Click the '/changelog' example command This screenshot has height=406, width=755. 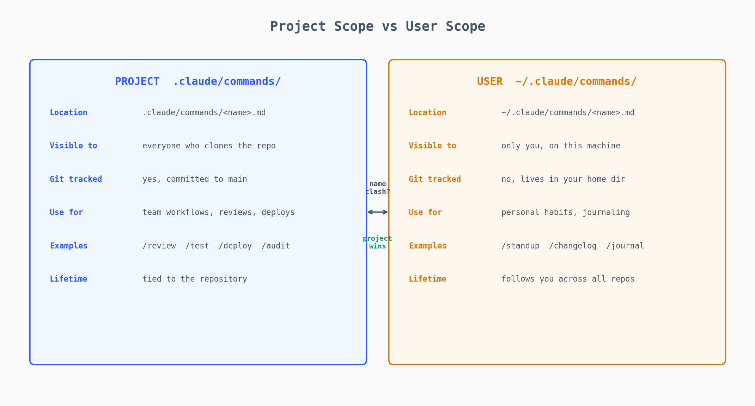573,246
